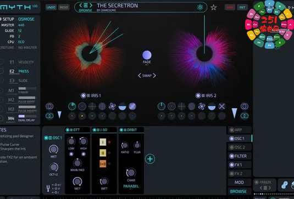Viewport: 294px width, 199px height.
Task: Toggle OTT effect on/off
Action: pyautogui.click(x=68, y=130)
